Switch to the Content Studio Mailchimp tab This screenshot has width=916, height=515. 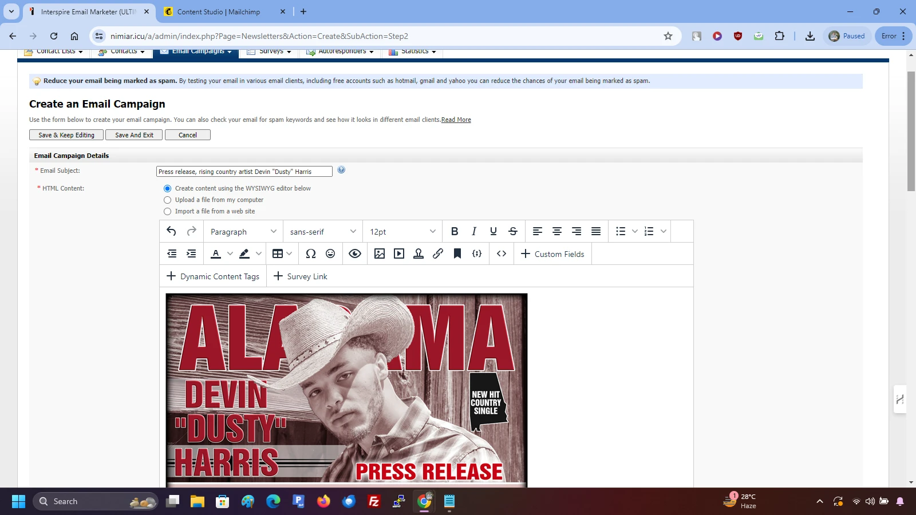pos(219,11)
